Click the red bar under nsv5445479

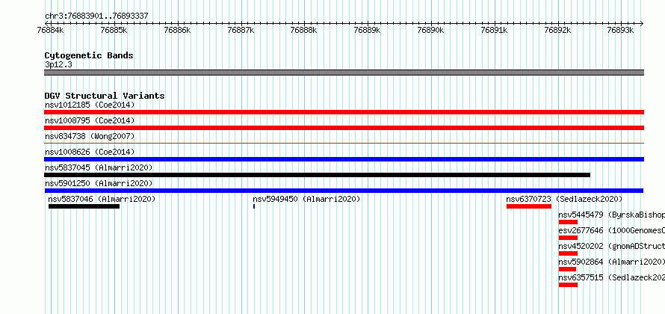(568, 222)
